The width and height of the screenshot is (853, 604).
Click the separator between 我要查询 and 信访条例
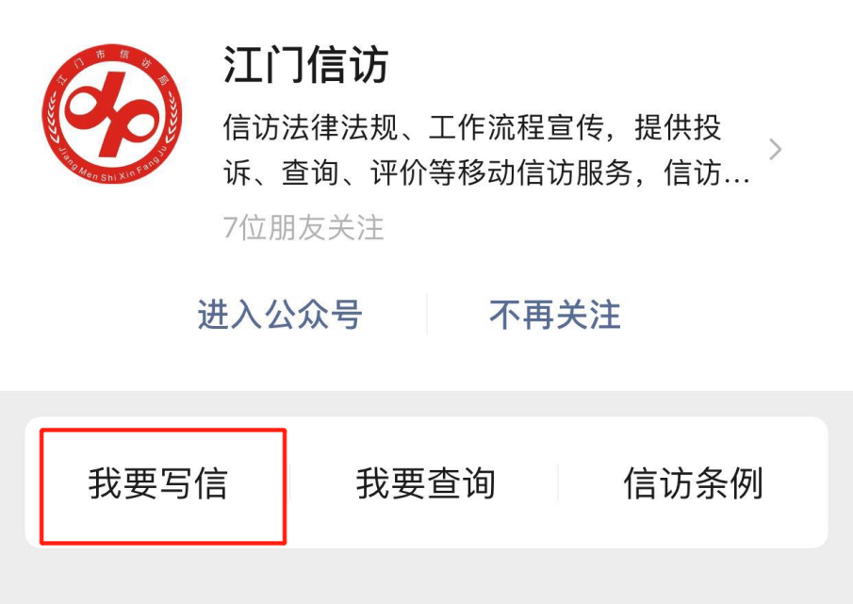[559, 482]
